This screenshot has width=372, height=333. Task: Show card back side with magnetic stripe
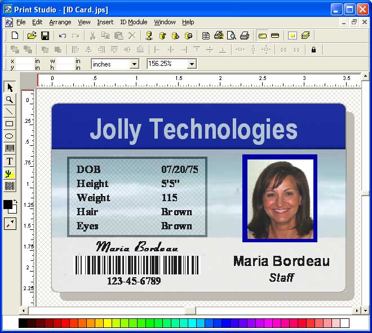point(275,36)
